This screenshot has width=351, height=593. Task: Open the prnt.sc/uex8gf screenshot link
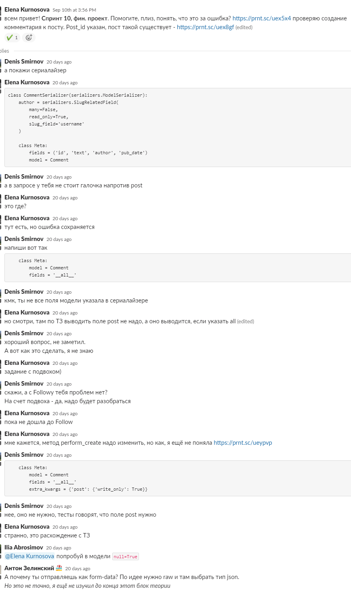(205, 27)
